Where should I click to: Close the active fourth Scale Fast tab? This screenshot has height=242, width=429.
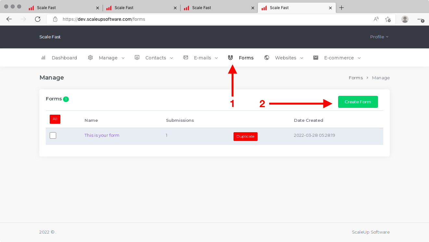[331, 8]
